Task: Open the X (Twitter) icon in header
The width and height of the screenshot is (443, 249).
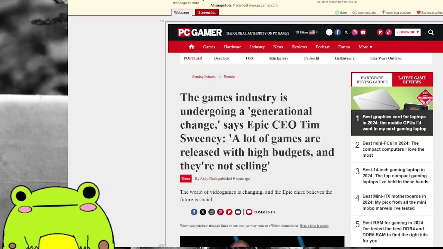Action: [x=346, y=32]
